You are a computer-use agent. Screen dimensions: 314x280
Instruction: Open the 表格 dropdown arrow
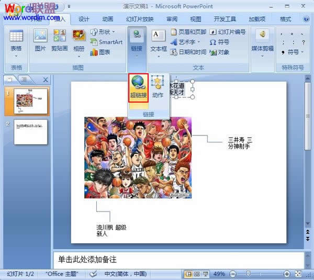pos(16,57)
